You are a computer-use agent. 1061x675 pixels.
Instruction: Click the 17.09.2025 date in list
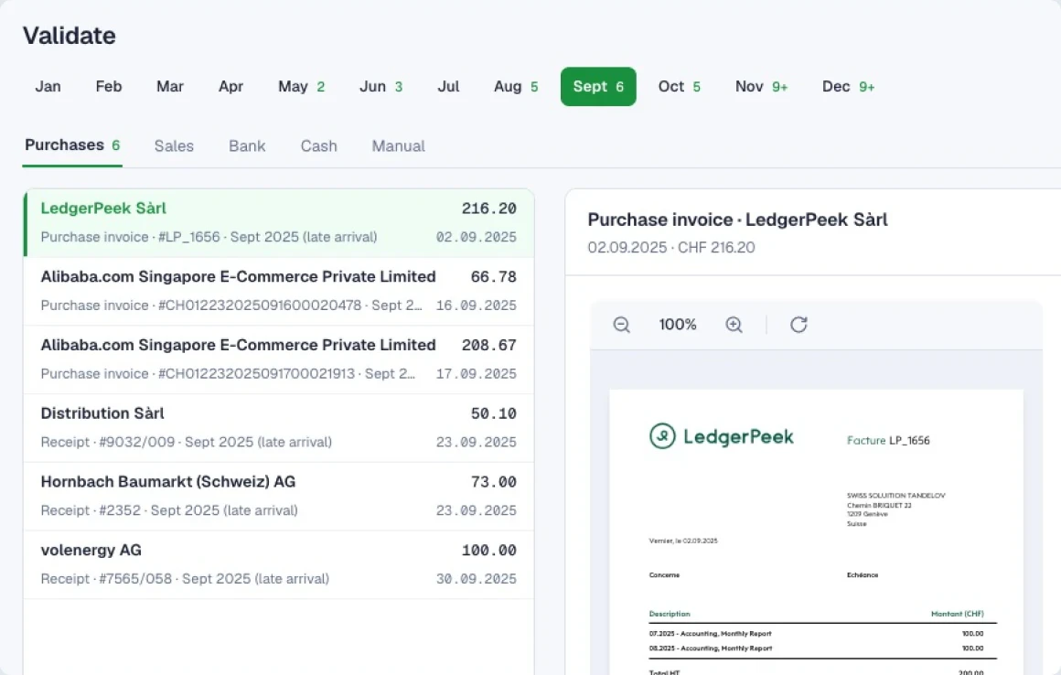pyautogui.click(x=476, y=374)
